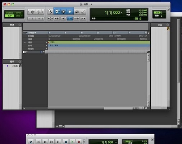Select the Pencil tool
The image size is (182, 144).
(83, 12)
